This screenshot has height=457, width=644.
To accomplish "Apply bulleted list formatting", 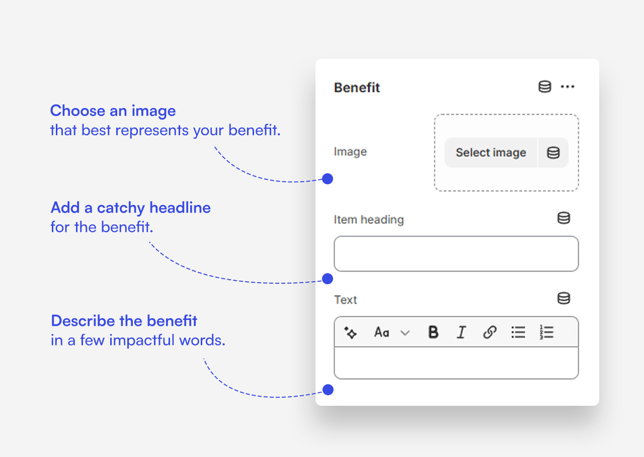I will coord(518,332).
